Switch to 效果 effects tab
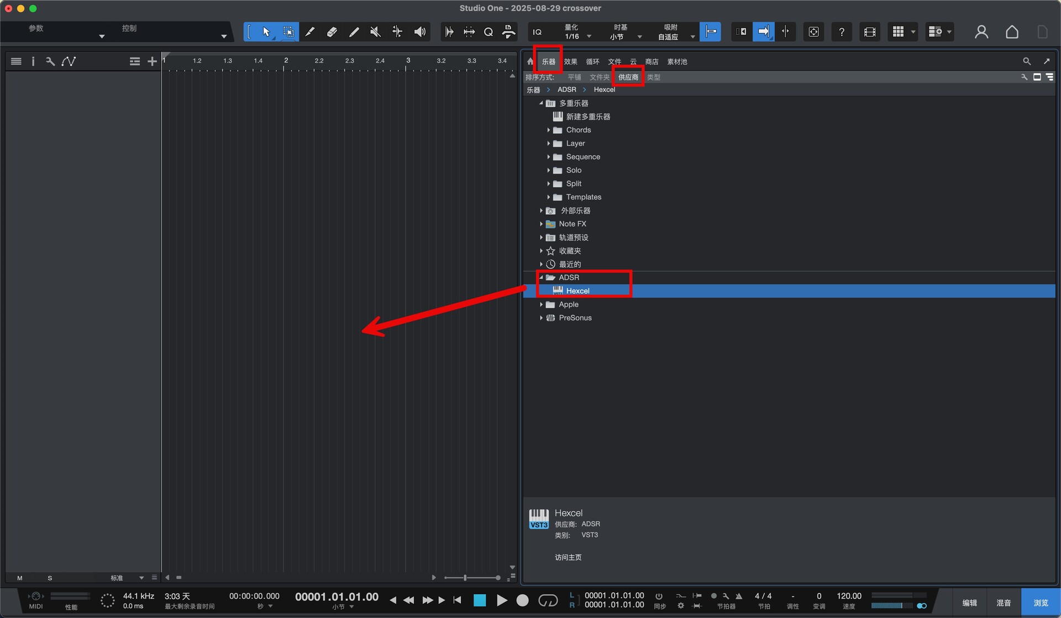The width and height of the screenshot is (1061, 618). coord(570,62)
